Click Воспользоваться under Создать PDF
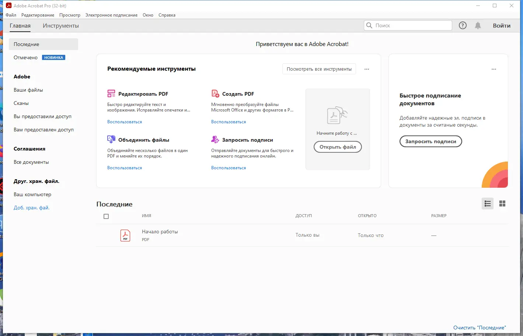Viewport: 523px width, 336px height. click(x=229, y=122)
